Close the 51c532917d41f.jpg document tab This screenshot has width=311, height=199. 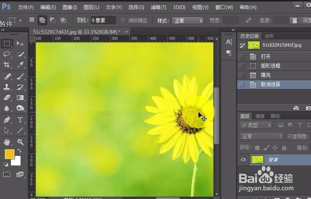tap(126, 32)
